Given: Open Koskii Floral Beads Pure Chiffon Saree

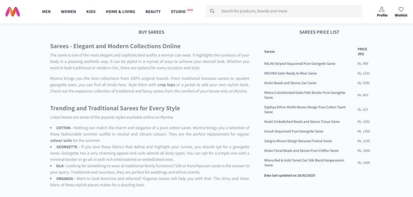Looking at the screenshot, I should click(301, 151).
